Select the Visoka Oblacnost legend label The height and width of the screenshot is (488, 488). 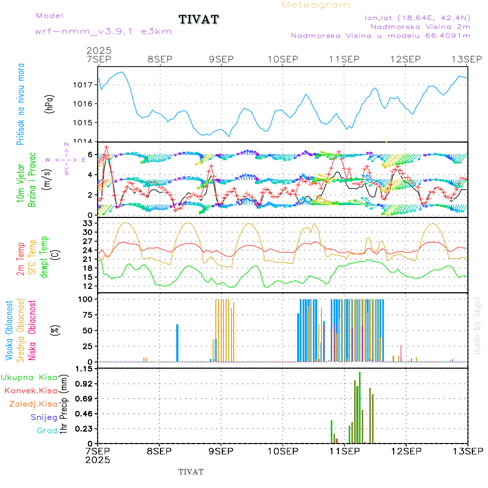pyautogui.click(x=10, y=330)
